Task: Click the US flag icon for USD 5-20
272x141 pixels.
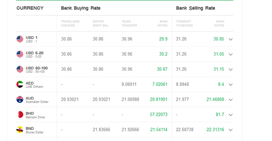Action: point(20,54)
